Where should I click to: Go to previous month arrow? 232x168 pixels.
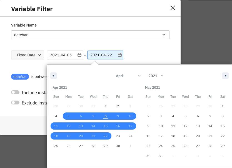pyautogui.click(x=54, y=76)
